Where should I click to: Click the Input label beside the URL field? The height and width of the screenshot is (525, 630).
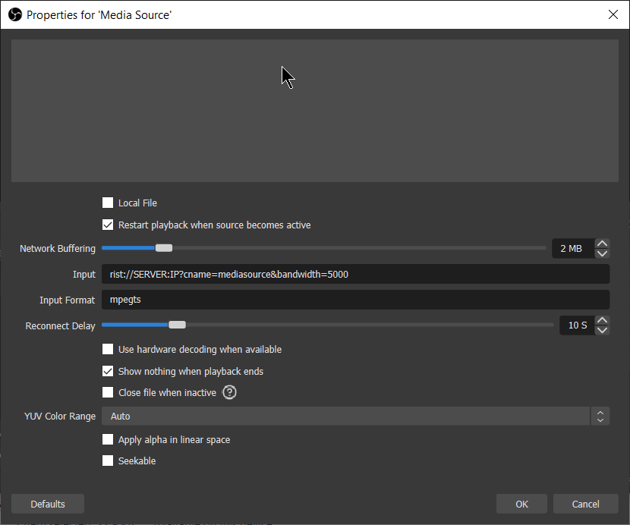[84, 275]
